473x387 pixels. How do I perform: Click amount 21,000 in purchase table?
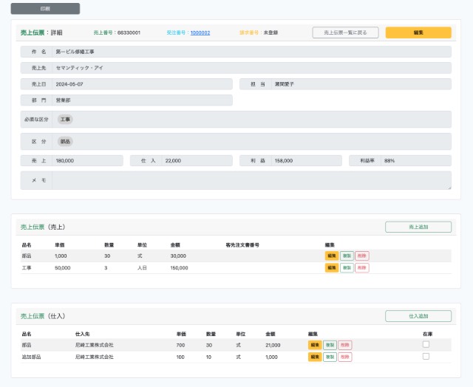(273, 345)
